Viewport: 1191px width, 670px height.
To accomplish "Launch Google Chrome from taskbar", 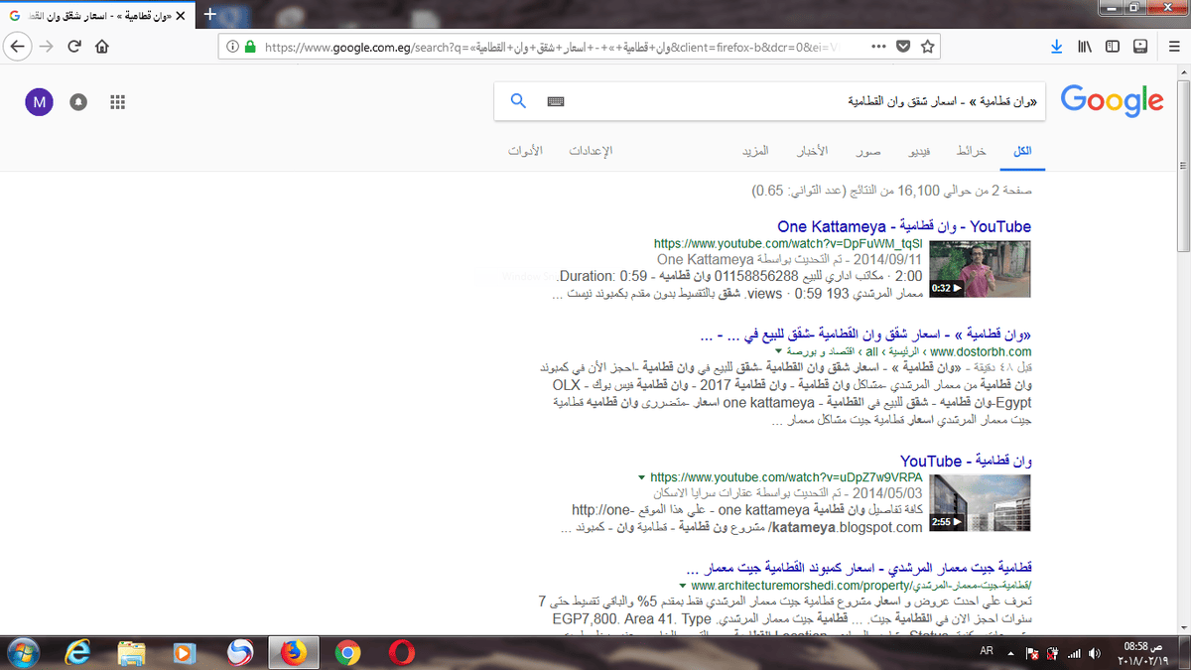I will tap(347, 652).
